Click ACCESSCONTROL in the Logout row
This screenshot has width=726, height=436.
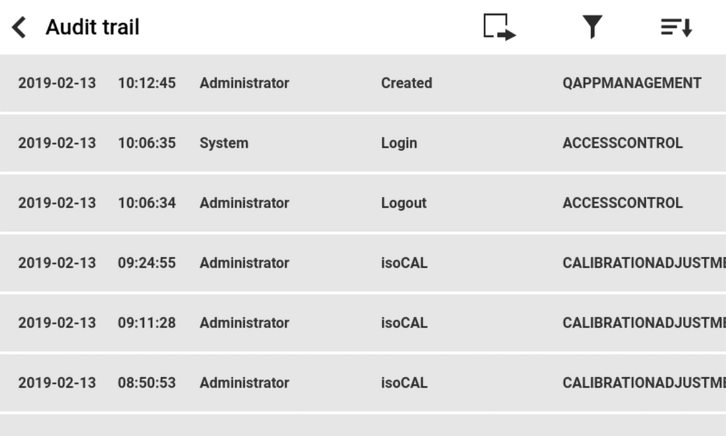click(x=623, y=203)
